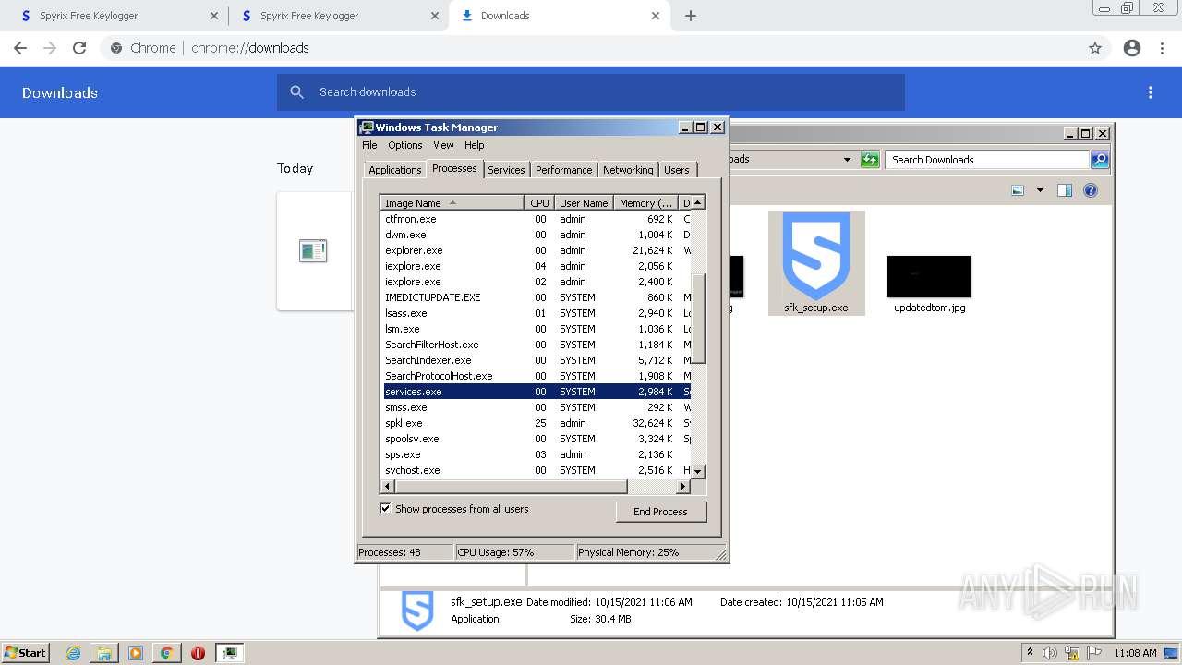1182x665 pixels.
Task: Open Chrome's three-dot main menu
Action: [1163, 48]
